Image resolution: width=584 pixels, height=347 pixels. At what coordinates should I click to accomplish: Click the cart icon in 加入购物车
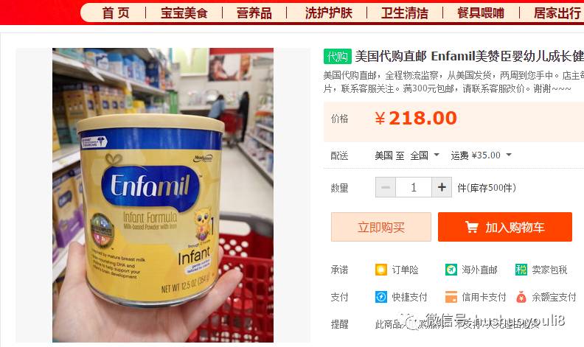[471, 227]
